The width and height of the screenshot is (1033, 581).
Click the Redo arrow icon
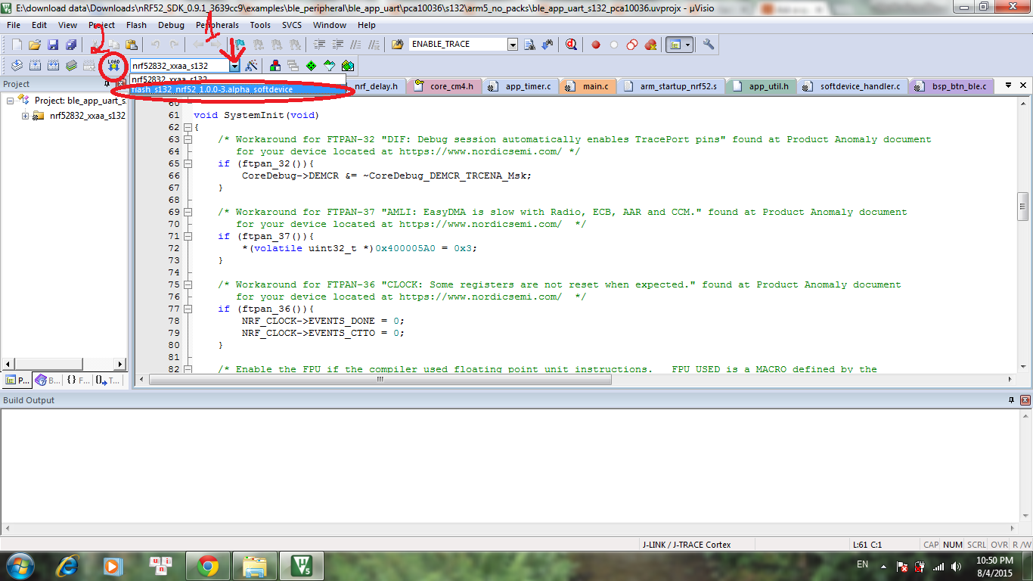pos(174,45)
